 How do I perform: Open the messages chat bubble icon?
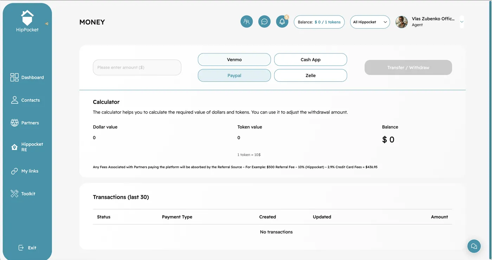[264, 22]
